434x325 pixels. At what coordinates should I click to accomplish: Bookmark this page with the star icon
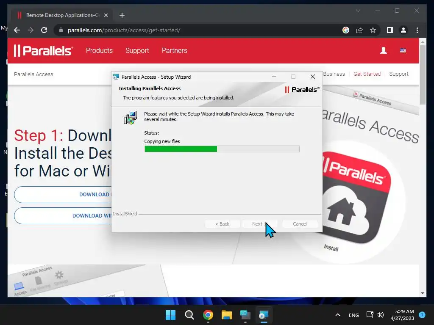[x=373, y=30]
